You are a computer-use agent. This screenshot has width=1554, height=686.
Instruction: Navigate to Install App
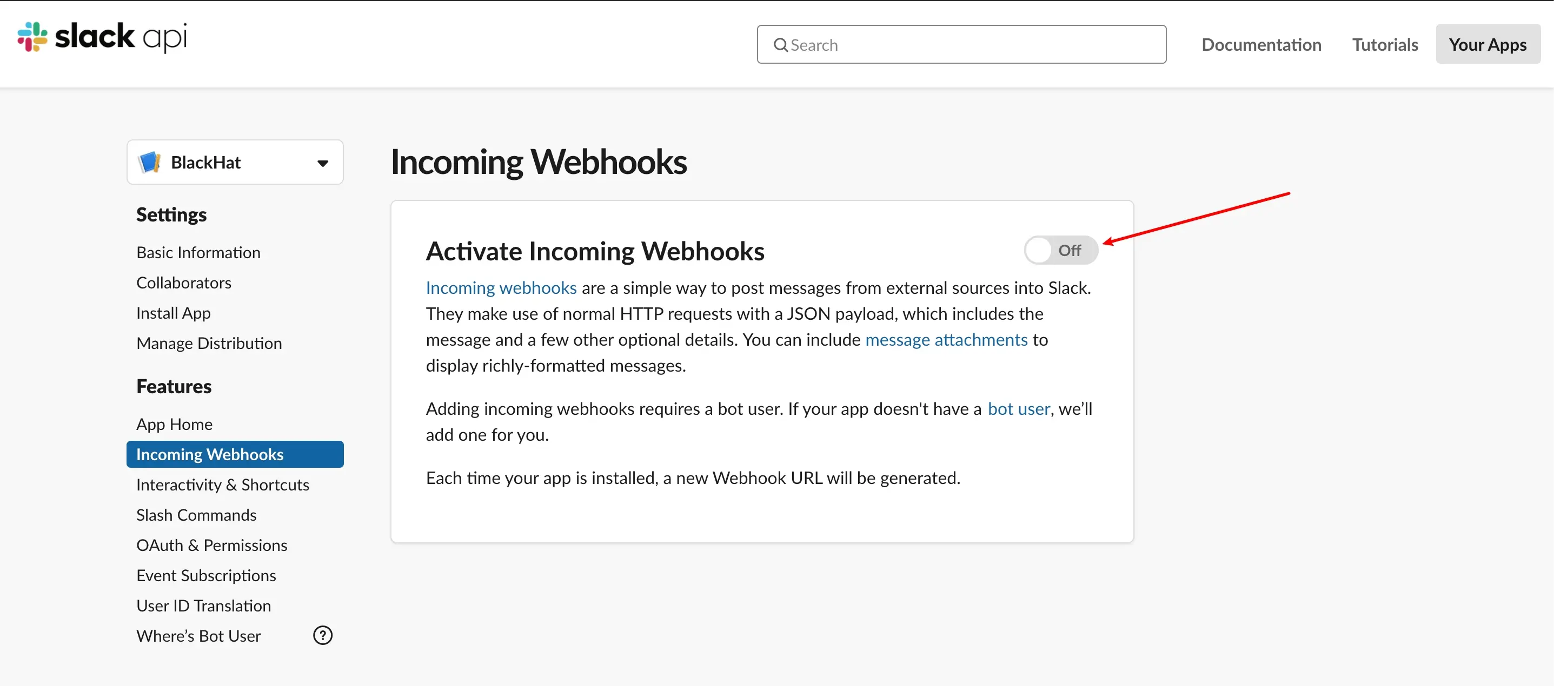tap(173, 313)
